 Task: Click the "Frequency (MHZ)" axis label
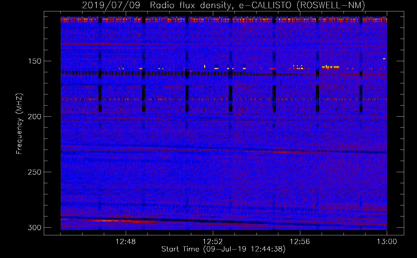point(20,124)
